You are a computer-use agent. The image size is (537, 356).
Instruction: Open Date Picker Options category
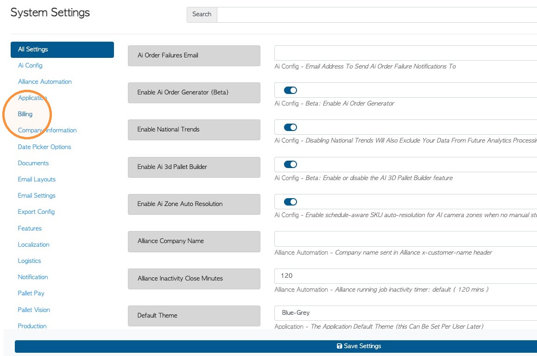44,147
